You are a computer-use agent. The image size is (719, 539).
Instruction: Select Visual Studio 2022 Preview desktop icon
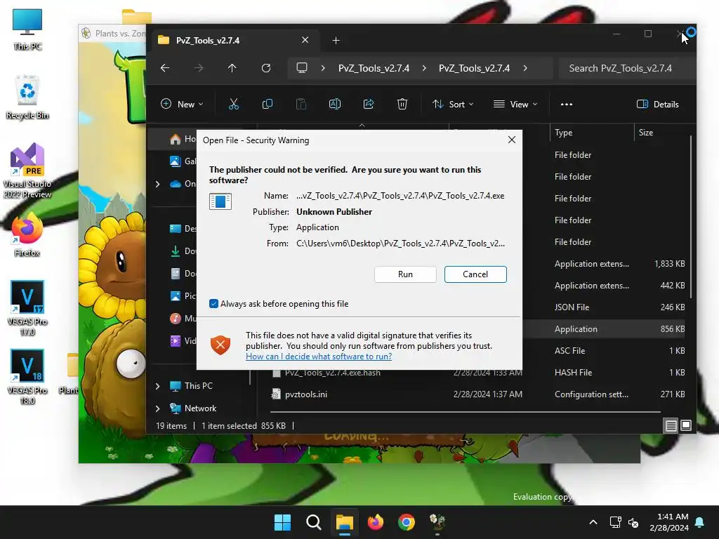[27, 171]
